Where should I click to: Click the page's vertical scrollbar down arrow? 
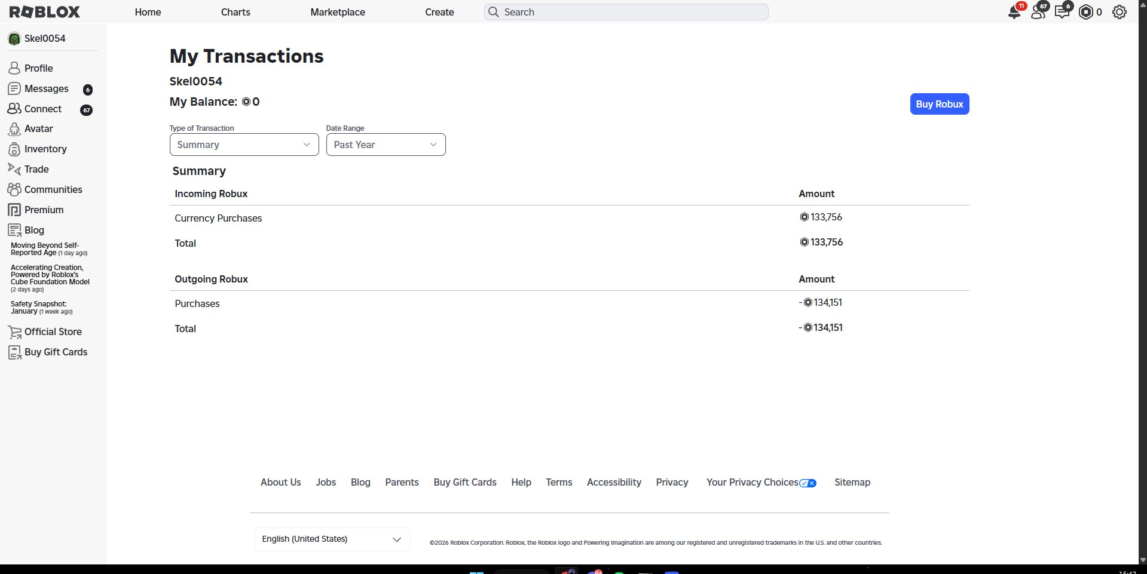tap(1143, 560)
